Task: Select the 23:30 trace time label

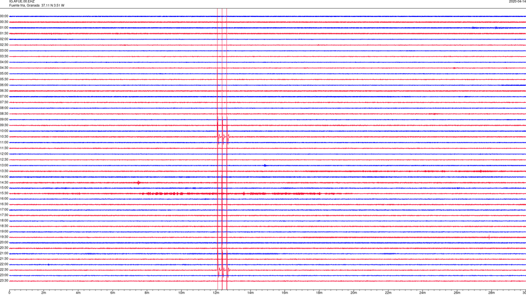Action: [4, 281]
